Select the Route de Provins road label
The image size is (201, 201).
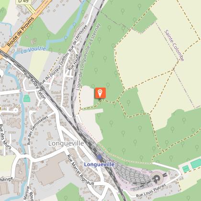click(21, 32)
